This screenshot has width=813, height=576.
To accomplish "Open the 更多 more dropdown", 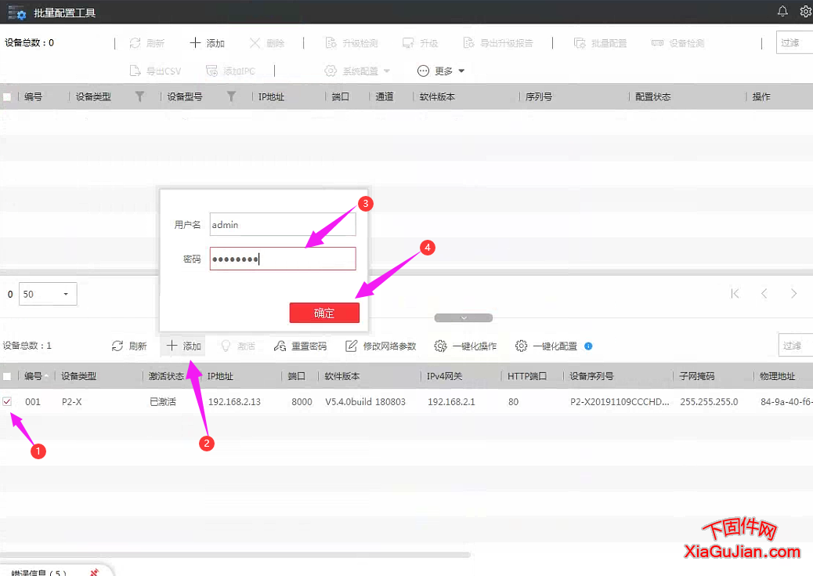I will (x=441, y=71).
